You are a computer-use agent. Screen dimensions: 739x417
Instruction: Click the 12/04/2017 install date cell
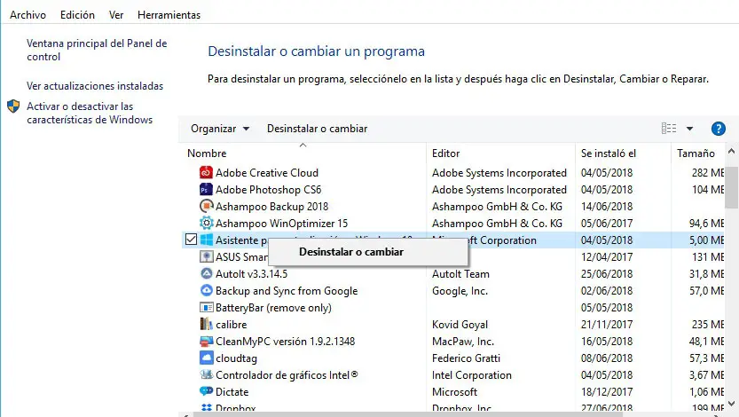(607, 257)
